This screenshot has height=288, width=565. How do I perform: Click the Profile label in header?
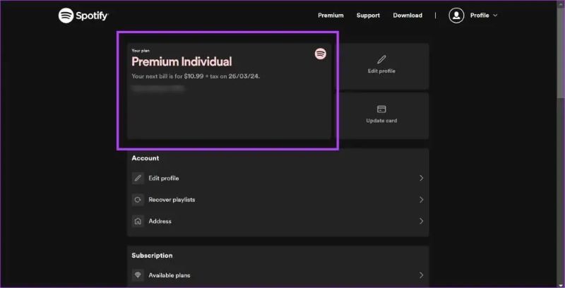480,16
